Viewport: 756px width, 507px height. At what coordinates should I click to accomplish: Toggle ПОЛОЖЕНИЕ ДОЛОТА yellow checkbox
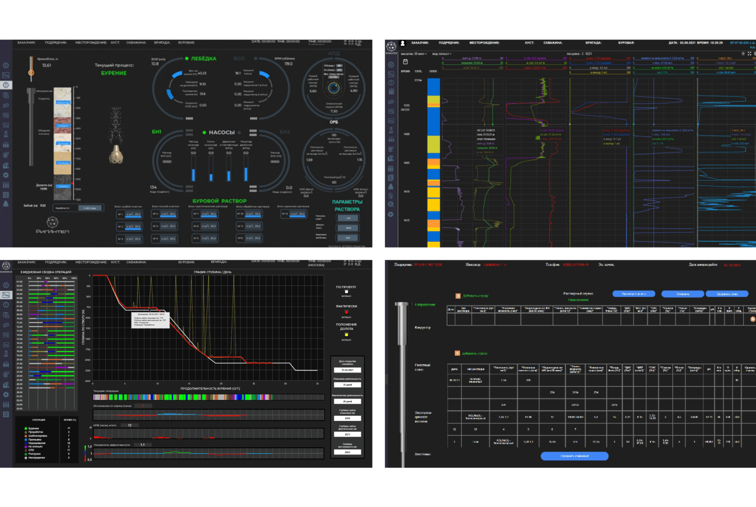(346, 335)
